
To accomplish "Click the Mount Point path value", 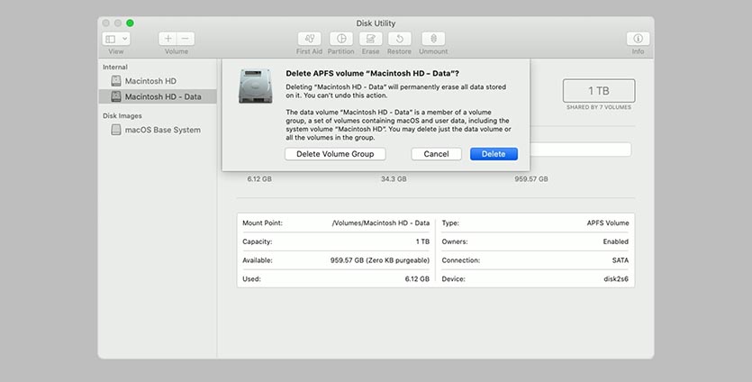I will 380,222.
